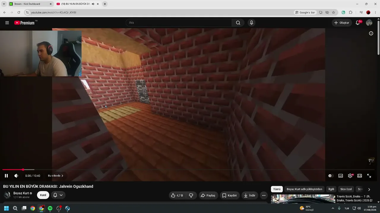Bookmark this page with the star
380x213 pixels.
[333, 12]
